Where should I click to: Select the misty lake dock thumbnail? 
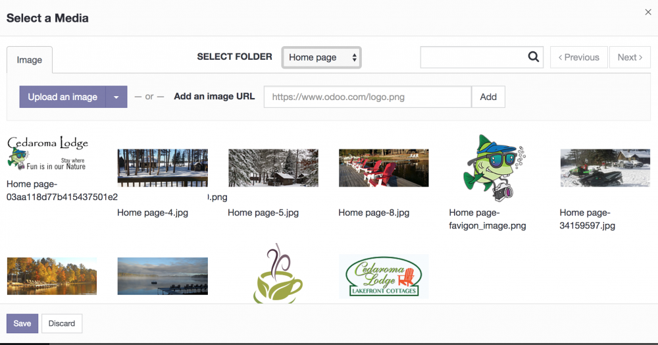(x=163, y=276)
